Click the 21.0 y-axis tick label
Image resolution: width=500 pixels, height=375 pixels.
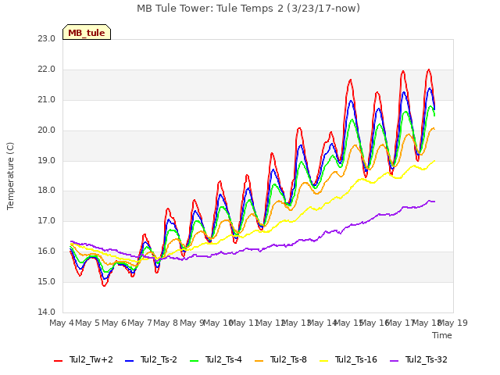coord(47,100)
